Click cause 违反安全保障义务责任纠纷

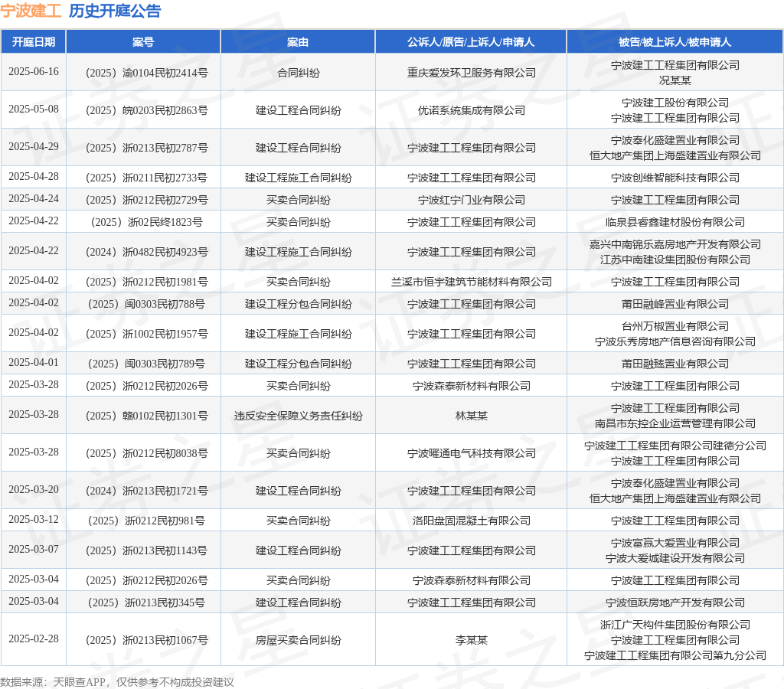point(298,416)
